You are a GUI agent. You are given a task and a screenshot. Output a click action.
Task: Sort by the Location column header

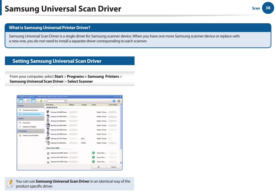(84, 105)
